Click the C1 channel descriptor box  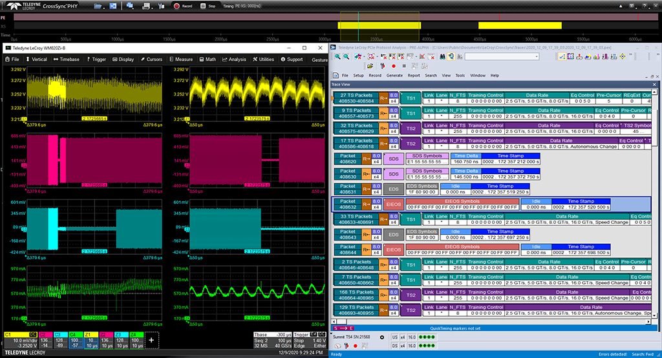20,340
